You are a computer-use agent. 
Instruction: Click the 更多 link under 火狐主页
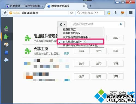(x=67, y=54)
